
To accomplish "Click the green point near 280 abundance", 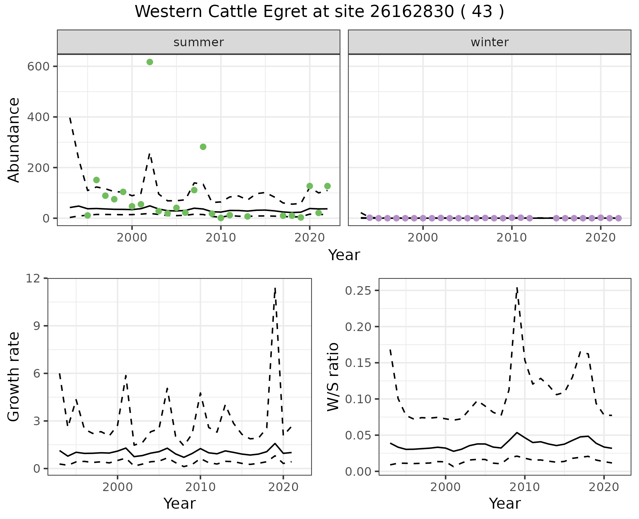I will [203, 147].
